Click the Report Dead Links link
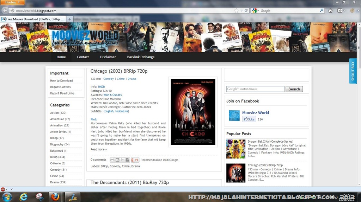This screenshot has width=361, height=202. [62, 93]
